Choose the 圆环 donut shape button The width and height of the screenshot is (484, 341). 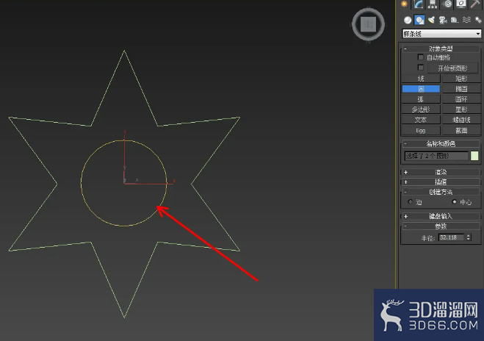coord(461,99)
